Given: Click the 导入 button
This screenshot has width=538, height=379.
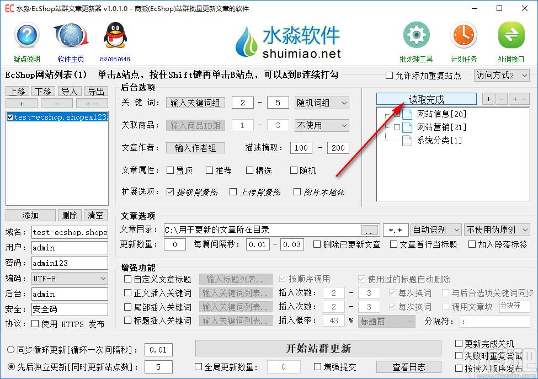Looking at the screenshot, I should [70, 92].
